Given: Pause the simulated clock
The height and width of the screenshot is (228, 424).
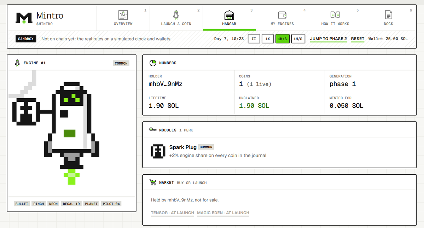Looking at the screenshot, I should click(x=254, y=39).
